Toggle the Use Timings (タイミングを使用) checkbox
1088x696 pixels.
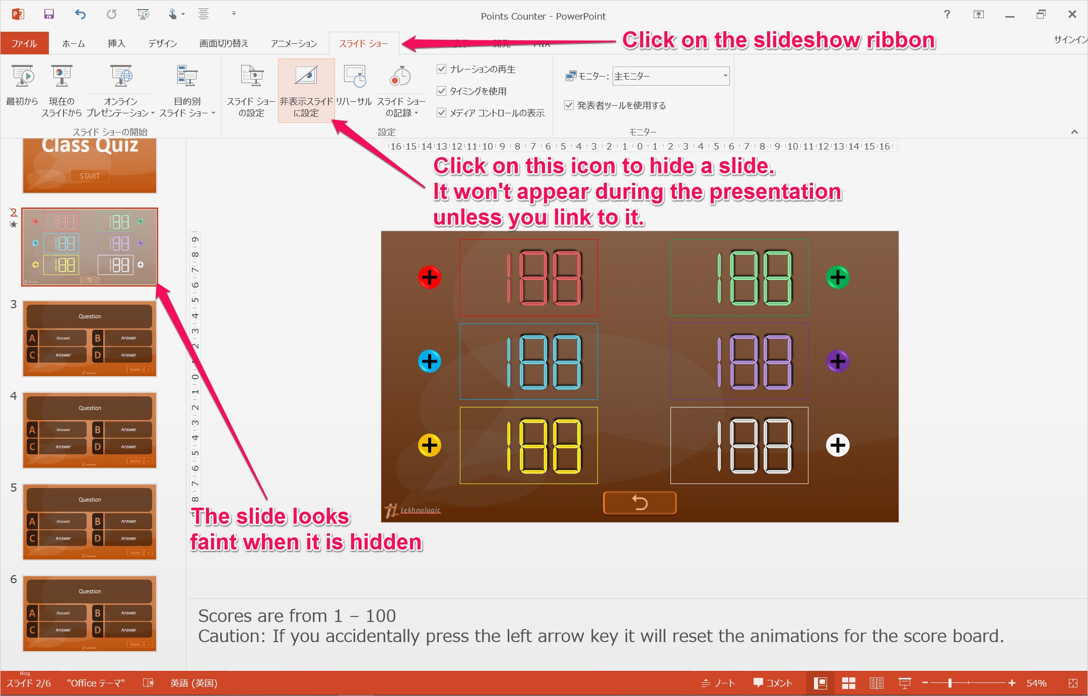coord(442,91)
